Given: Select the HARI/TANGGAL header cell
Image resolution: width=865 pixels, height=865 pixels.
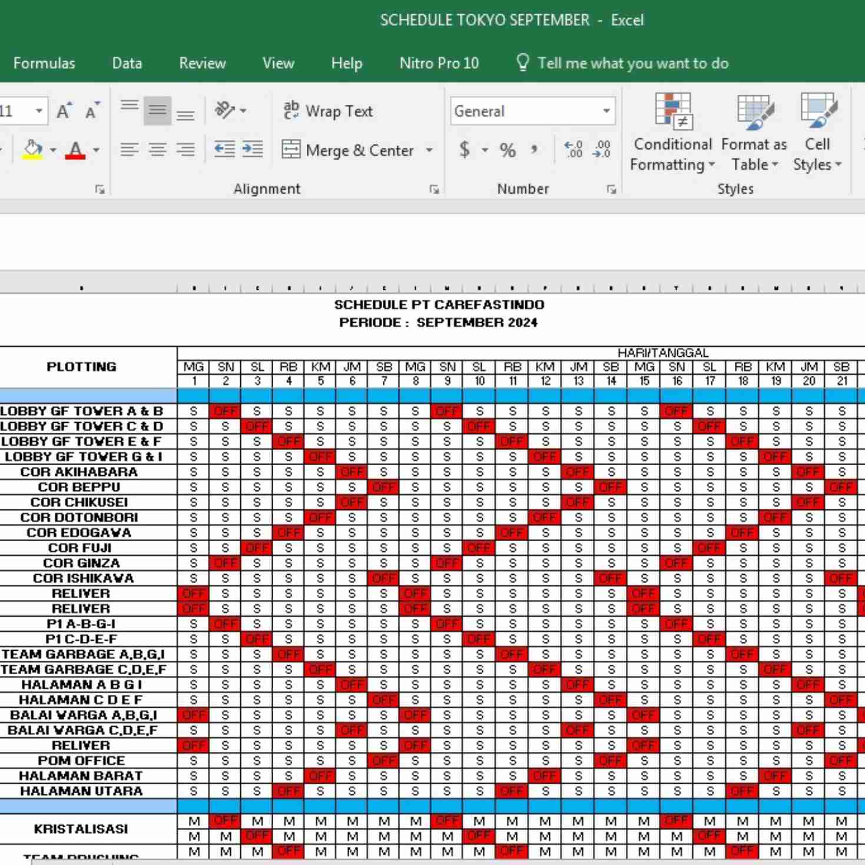Looking at the screenshot, I should (x=662, y=353).
